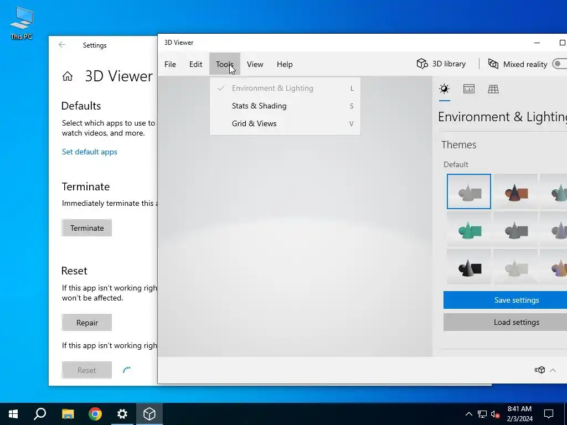Select the green theme thumbnail
The width and height of the screenshot is (567, 425).
coord(468,229)
